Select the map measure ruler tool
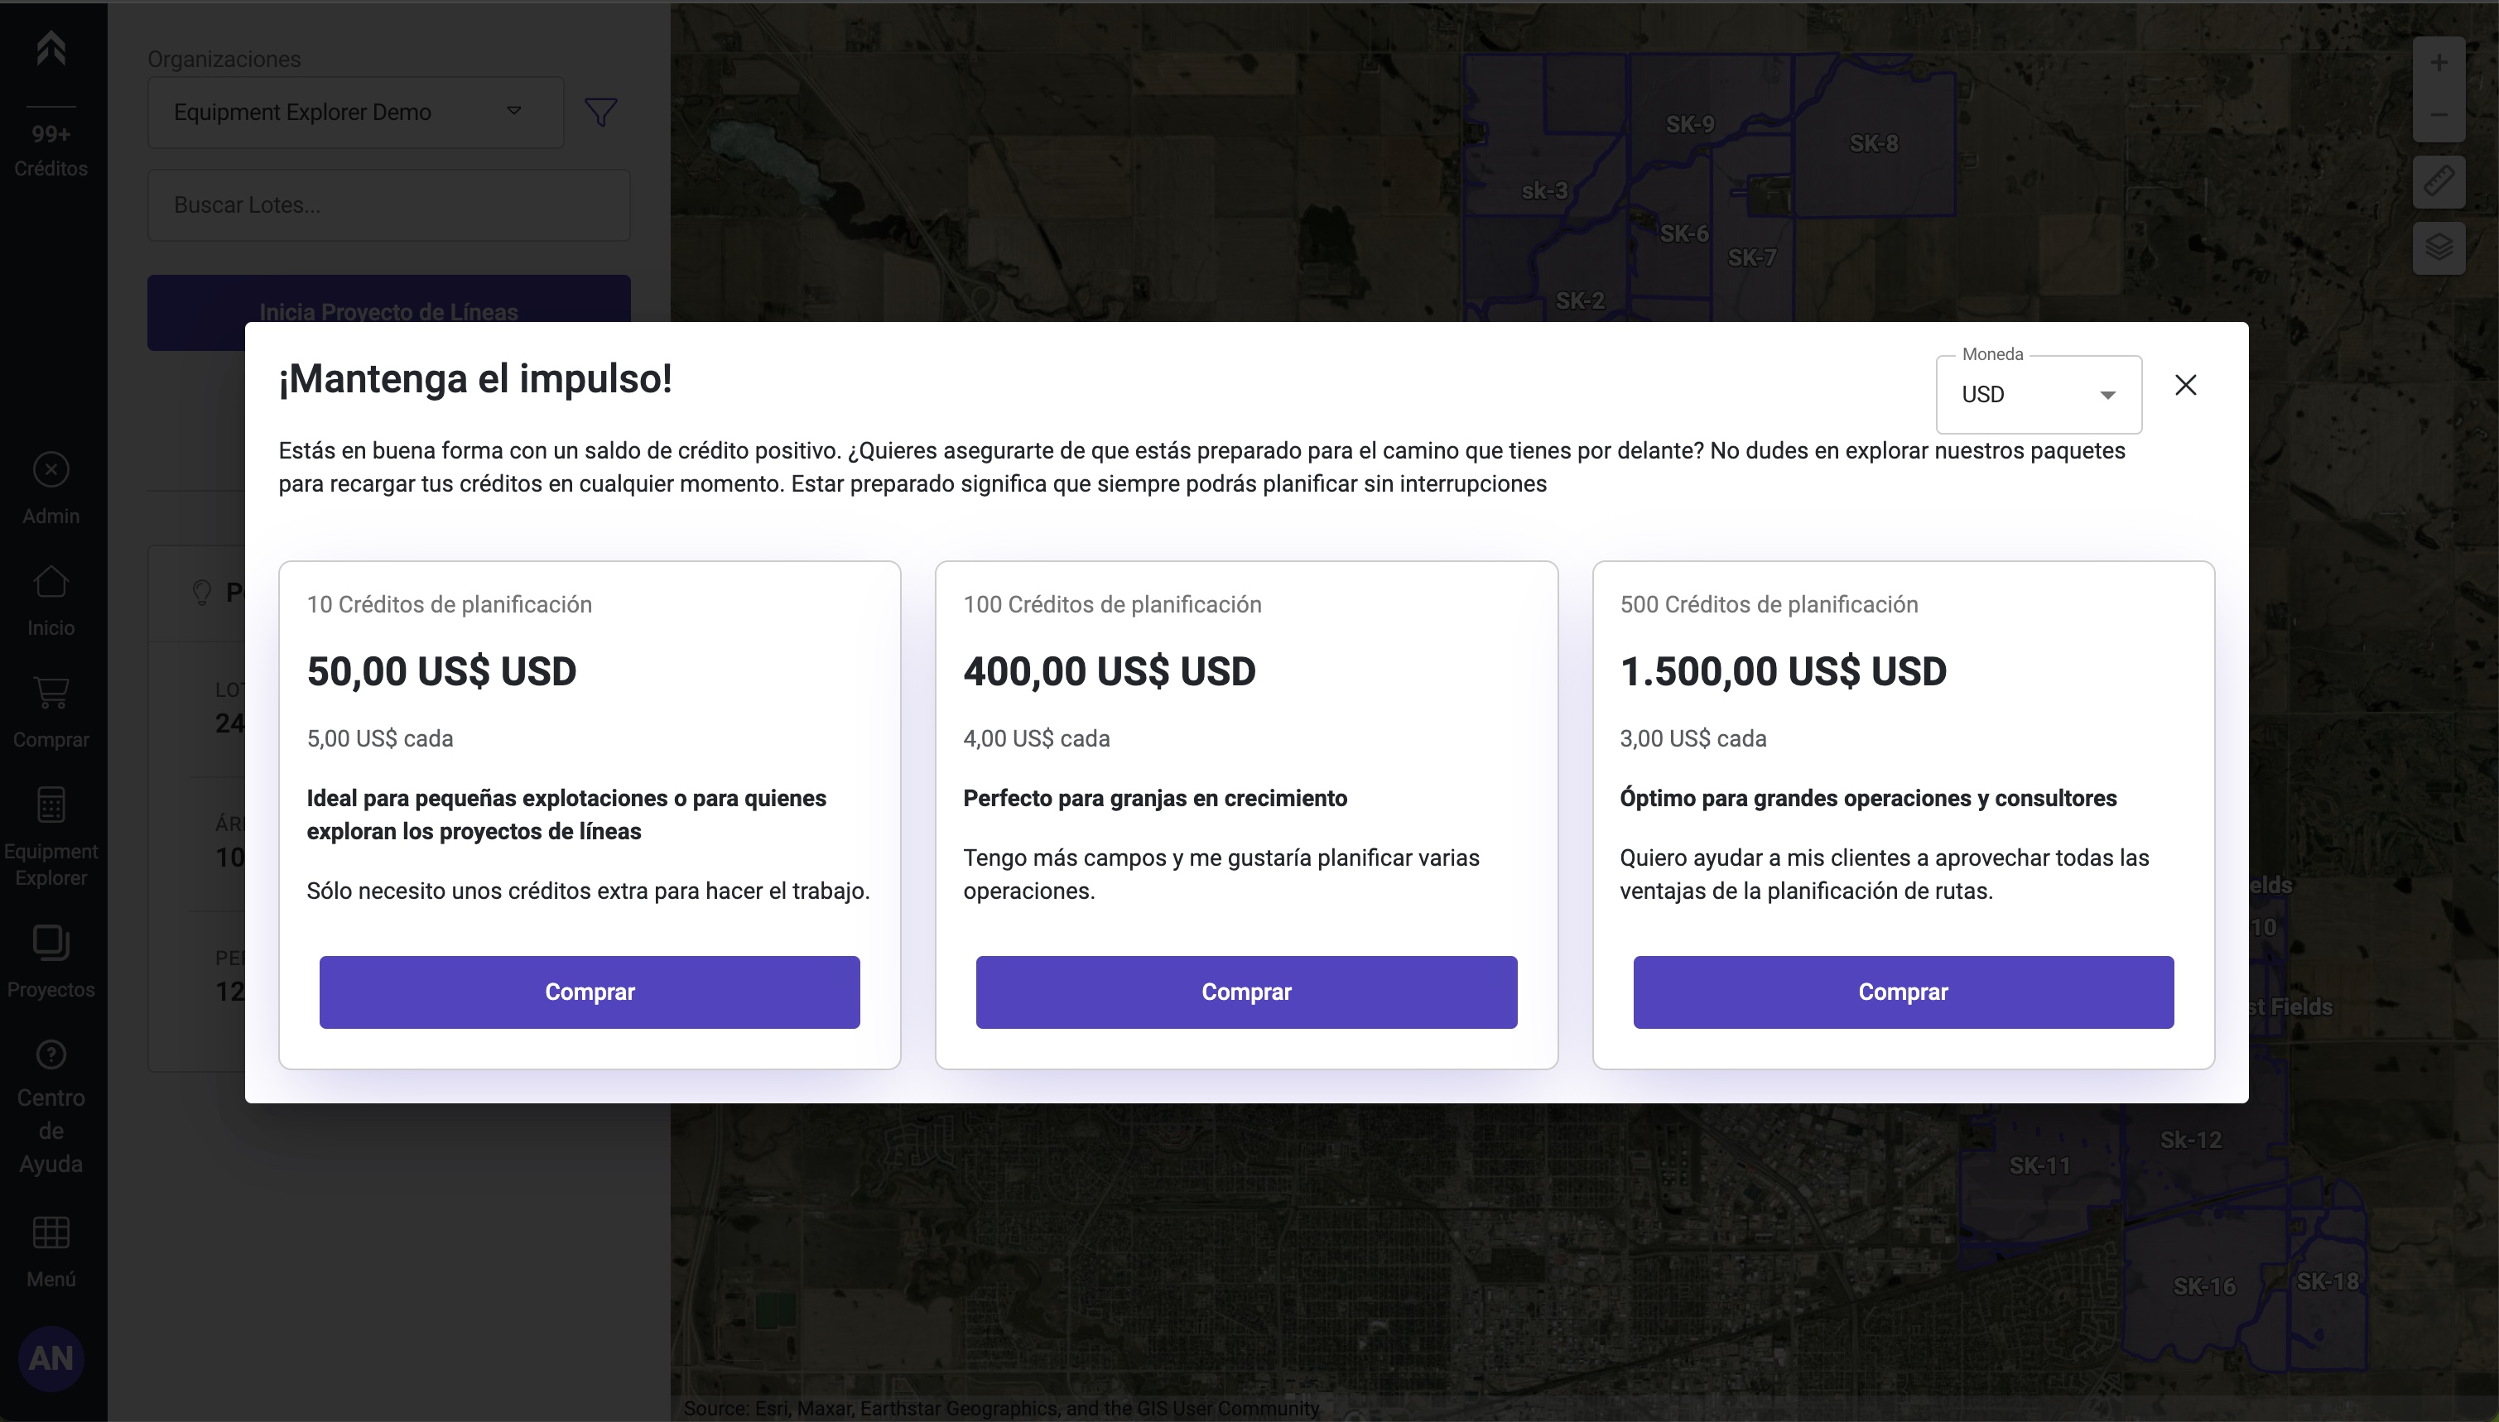 coord(2439,181)
